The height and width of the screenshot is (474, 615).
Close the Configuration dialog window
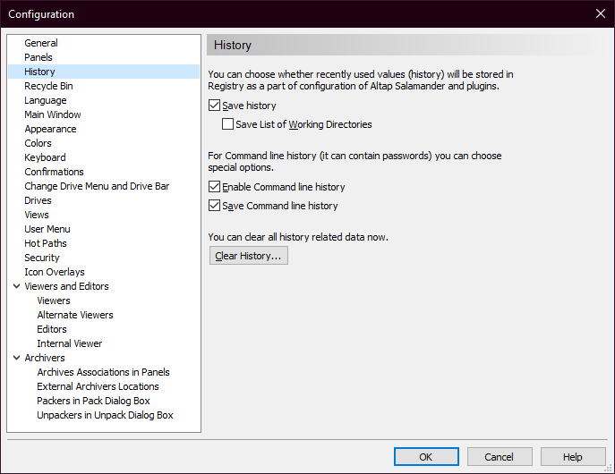point(600,13)
